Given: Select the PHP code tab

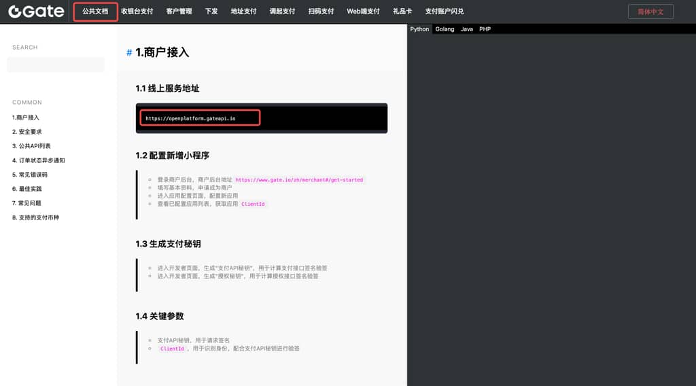Looking at the screenshot, I should pos(485,29).
